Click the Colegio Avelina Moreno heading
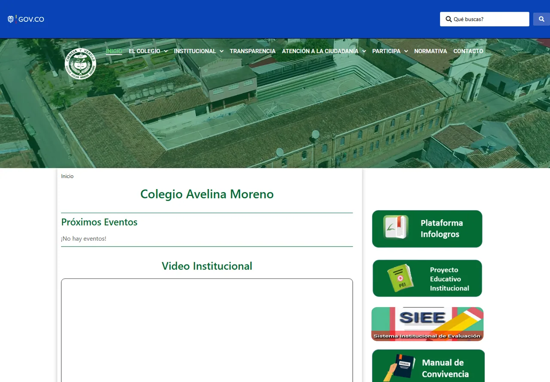This screenshot has width=550, height=382. [x=207, y=194]
